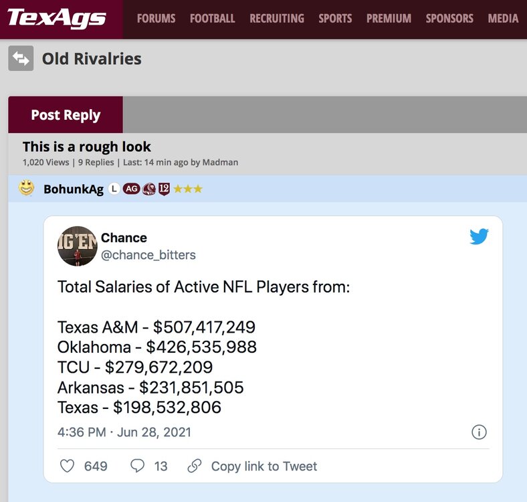Click the tweet info icon
This screenshot has width=527, height=502.
(479, 432)
